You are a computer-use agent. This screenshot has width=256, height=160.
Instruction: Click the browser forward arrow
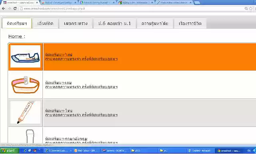pos(9,8)
